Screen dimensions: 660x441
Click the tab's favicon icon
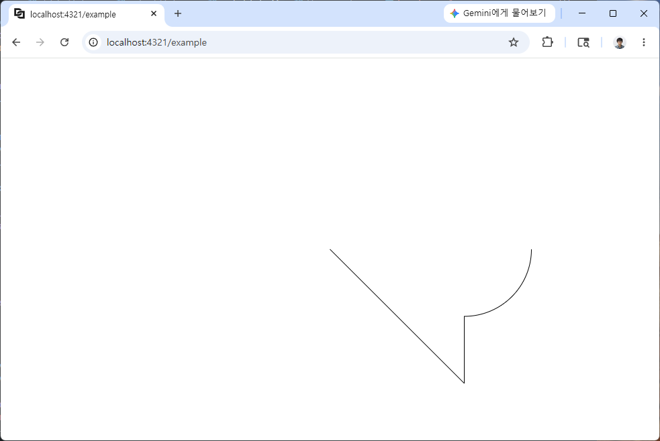tap(19, 13)
